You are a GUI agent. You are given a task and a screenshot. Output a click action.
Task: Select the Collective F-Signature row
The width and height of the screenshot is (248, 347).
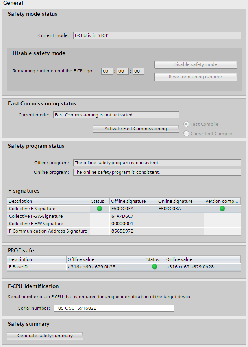tap(124, 209)
